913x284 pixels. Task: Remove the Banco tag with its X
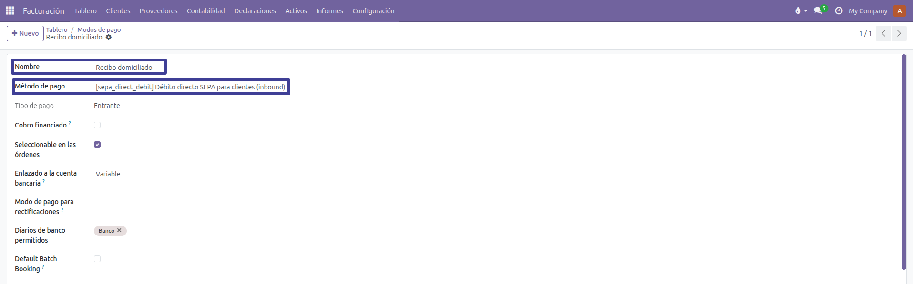pyautogui.click(x=119, y=230)
